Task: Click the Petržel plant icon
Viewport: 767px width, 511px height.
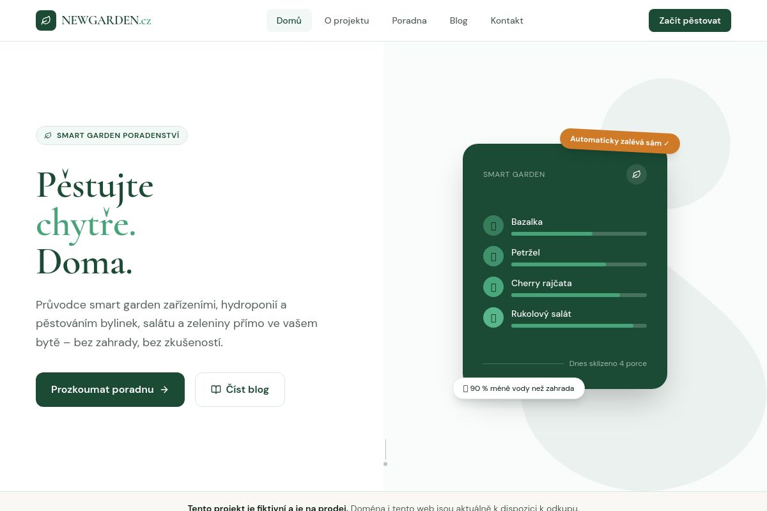Action: pos(493,256)
